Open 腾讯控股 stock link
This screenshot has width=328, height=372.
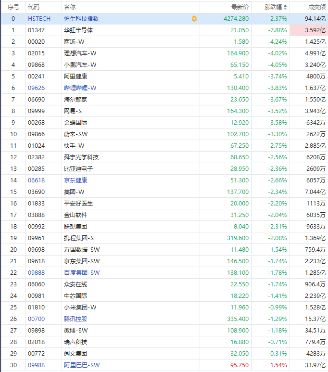tap(76, 319)
